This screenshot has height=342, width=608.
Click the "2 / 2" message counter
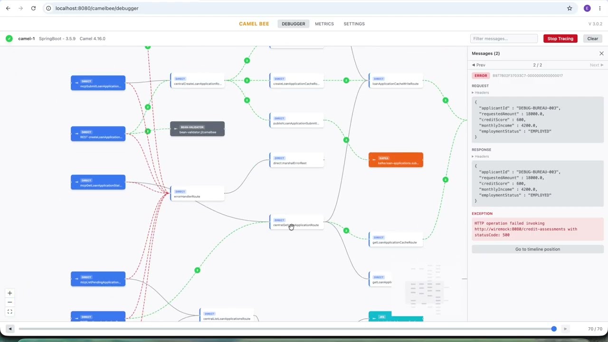coord(537,65)
